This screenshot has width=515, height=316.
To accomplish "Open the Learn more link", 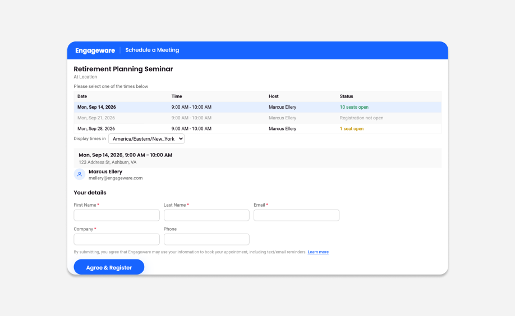I will pyautogui.click(x=318, y=252).
